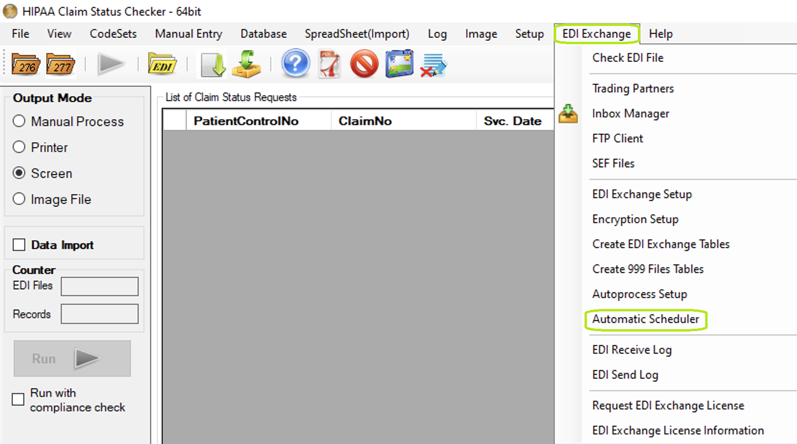Image resolution: width=797 pixels, height=444 pixels.
Task: Choose Create EDI Exchange Tables
Action: (x=661, y=244)
